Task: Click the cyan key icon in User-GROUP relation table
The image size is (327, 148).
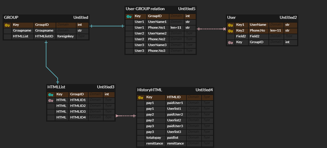Action: [129, 17]
